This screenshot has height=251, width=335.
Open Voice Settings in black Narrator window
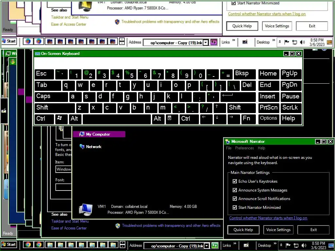pyautogui.click(x=278, y=230)
